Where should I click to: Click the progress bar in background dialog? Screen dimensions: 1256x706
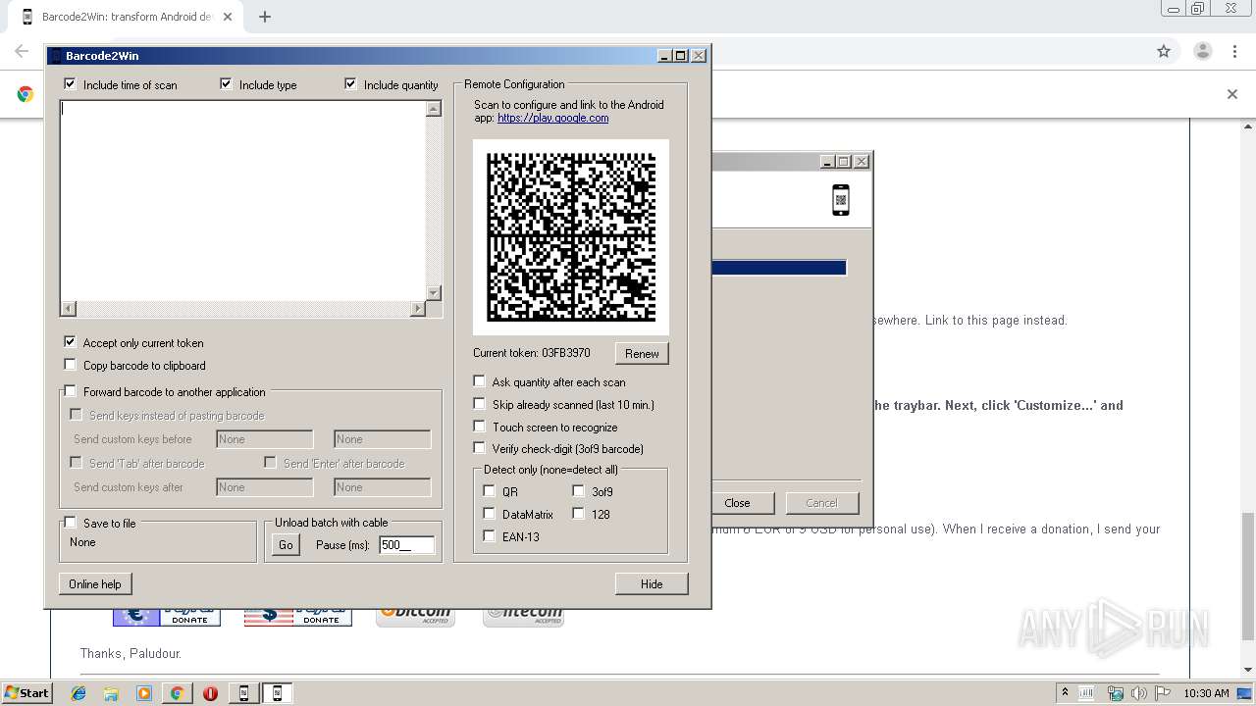tap(779, 268)
